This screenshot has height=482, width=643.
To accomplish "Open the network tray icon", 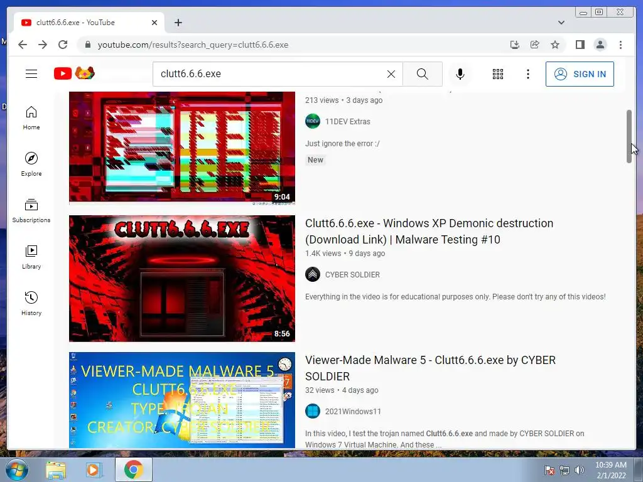I will coord(565,470).
